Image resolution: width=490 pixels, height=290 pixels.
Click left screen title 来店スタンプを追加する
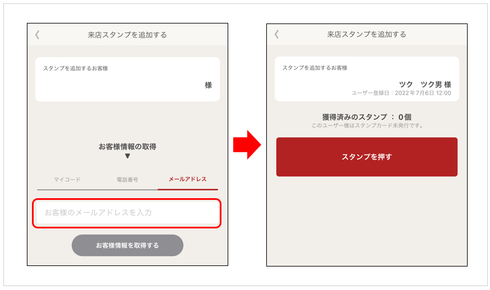pos(127,35)
